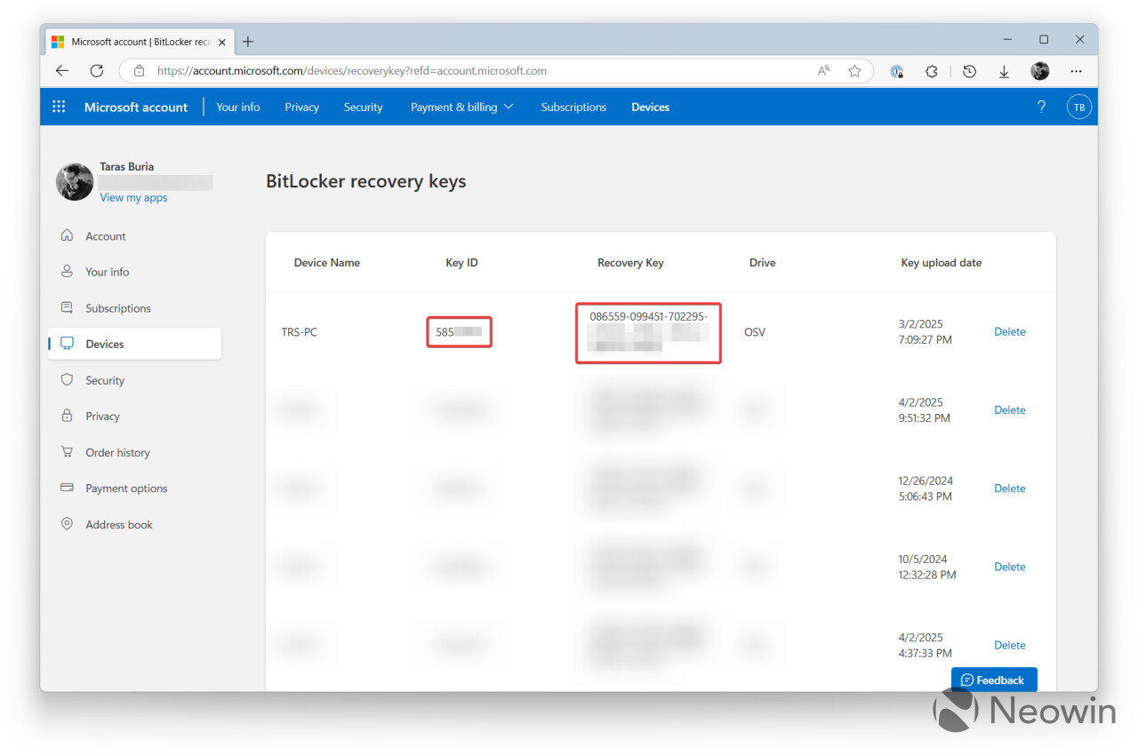This screenshot has height=755, width=1138.
Task: Activate the Read aloud icon in address bar
Action: click(x=823, y=71)
